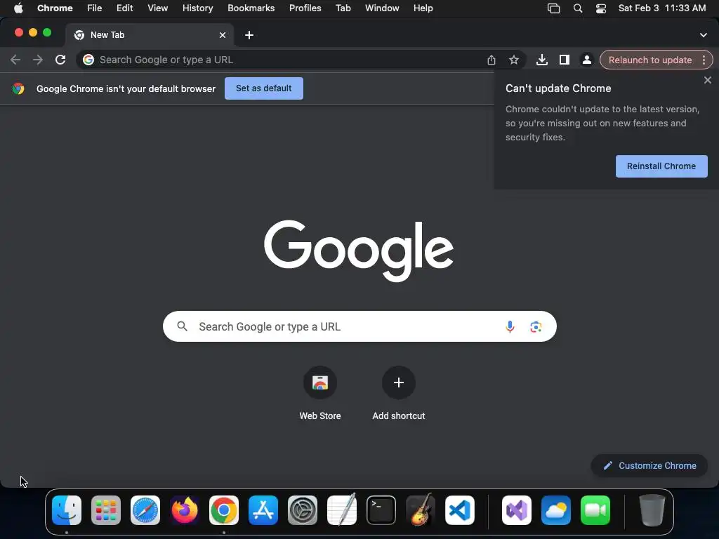
Task: Launch Safari from the dock
Action: 145,510
